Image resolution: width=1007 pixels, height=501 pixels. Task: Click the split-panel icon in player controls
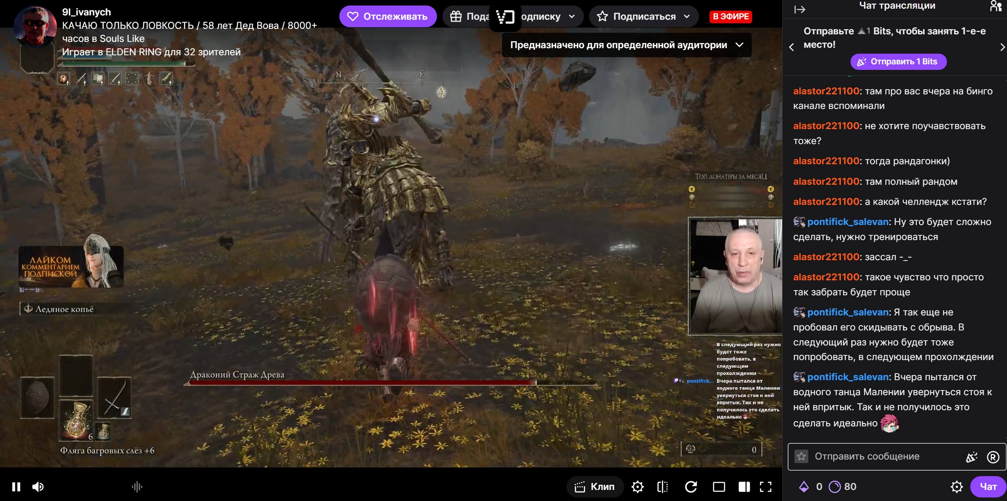[x=744, y=486]
